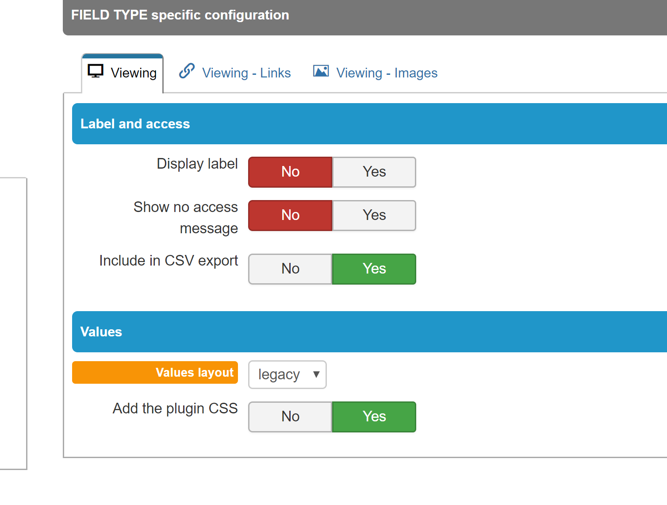Open the legacy Values layout dropdown
667x505 pixels.
tap(287, 374)
